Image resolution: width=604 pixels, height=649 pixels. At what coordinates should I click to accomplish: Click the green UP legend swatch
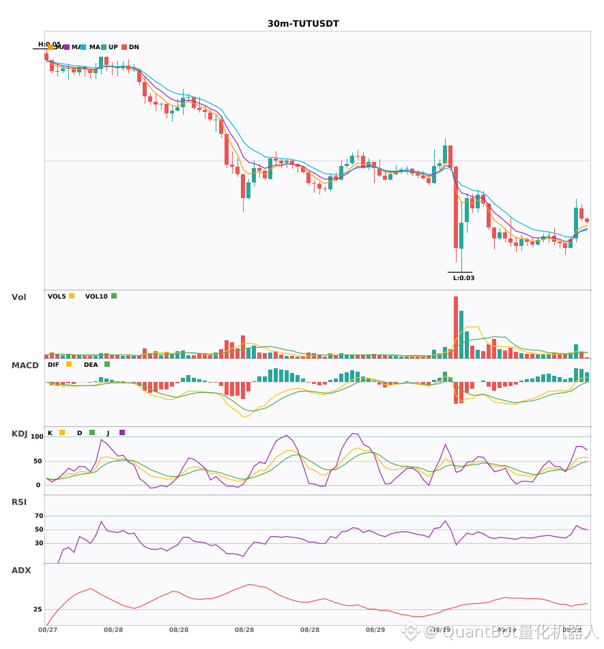pos(104,47)
